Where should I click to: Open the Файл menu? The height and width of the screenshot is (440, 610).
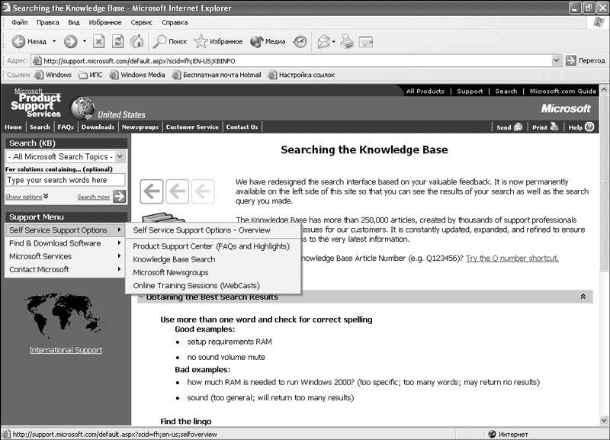click(20, 23)
